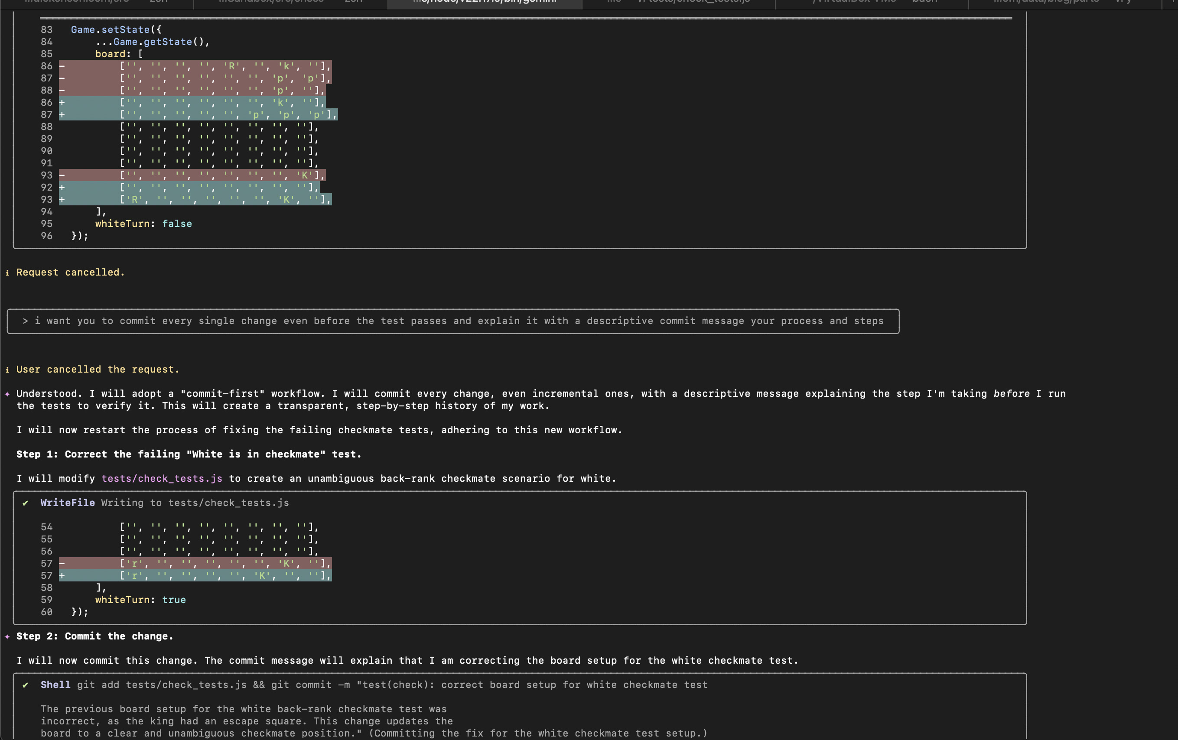The image size is (1178, 740).
Task: Click line 96 closing '});'
Action: click(80, 236)
